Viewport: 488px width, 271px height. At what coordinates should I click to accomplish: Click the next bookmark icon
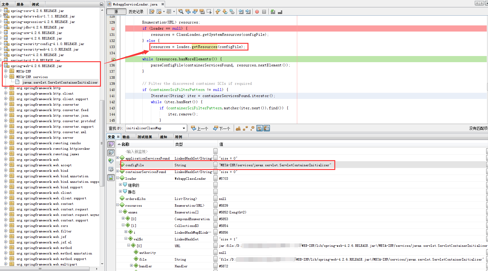225,12
